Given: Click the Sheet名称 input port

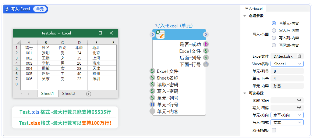Looking at the screenshot, I should pos(152,78).
